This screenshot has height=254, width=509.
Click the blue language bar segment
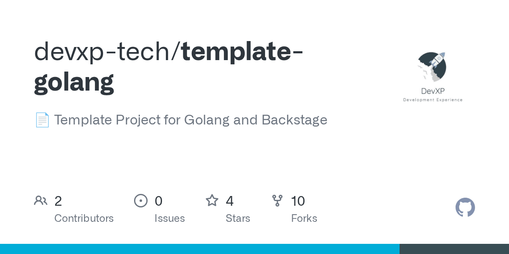[200, 249]
